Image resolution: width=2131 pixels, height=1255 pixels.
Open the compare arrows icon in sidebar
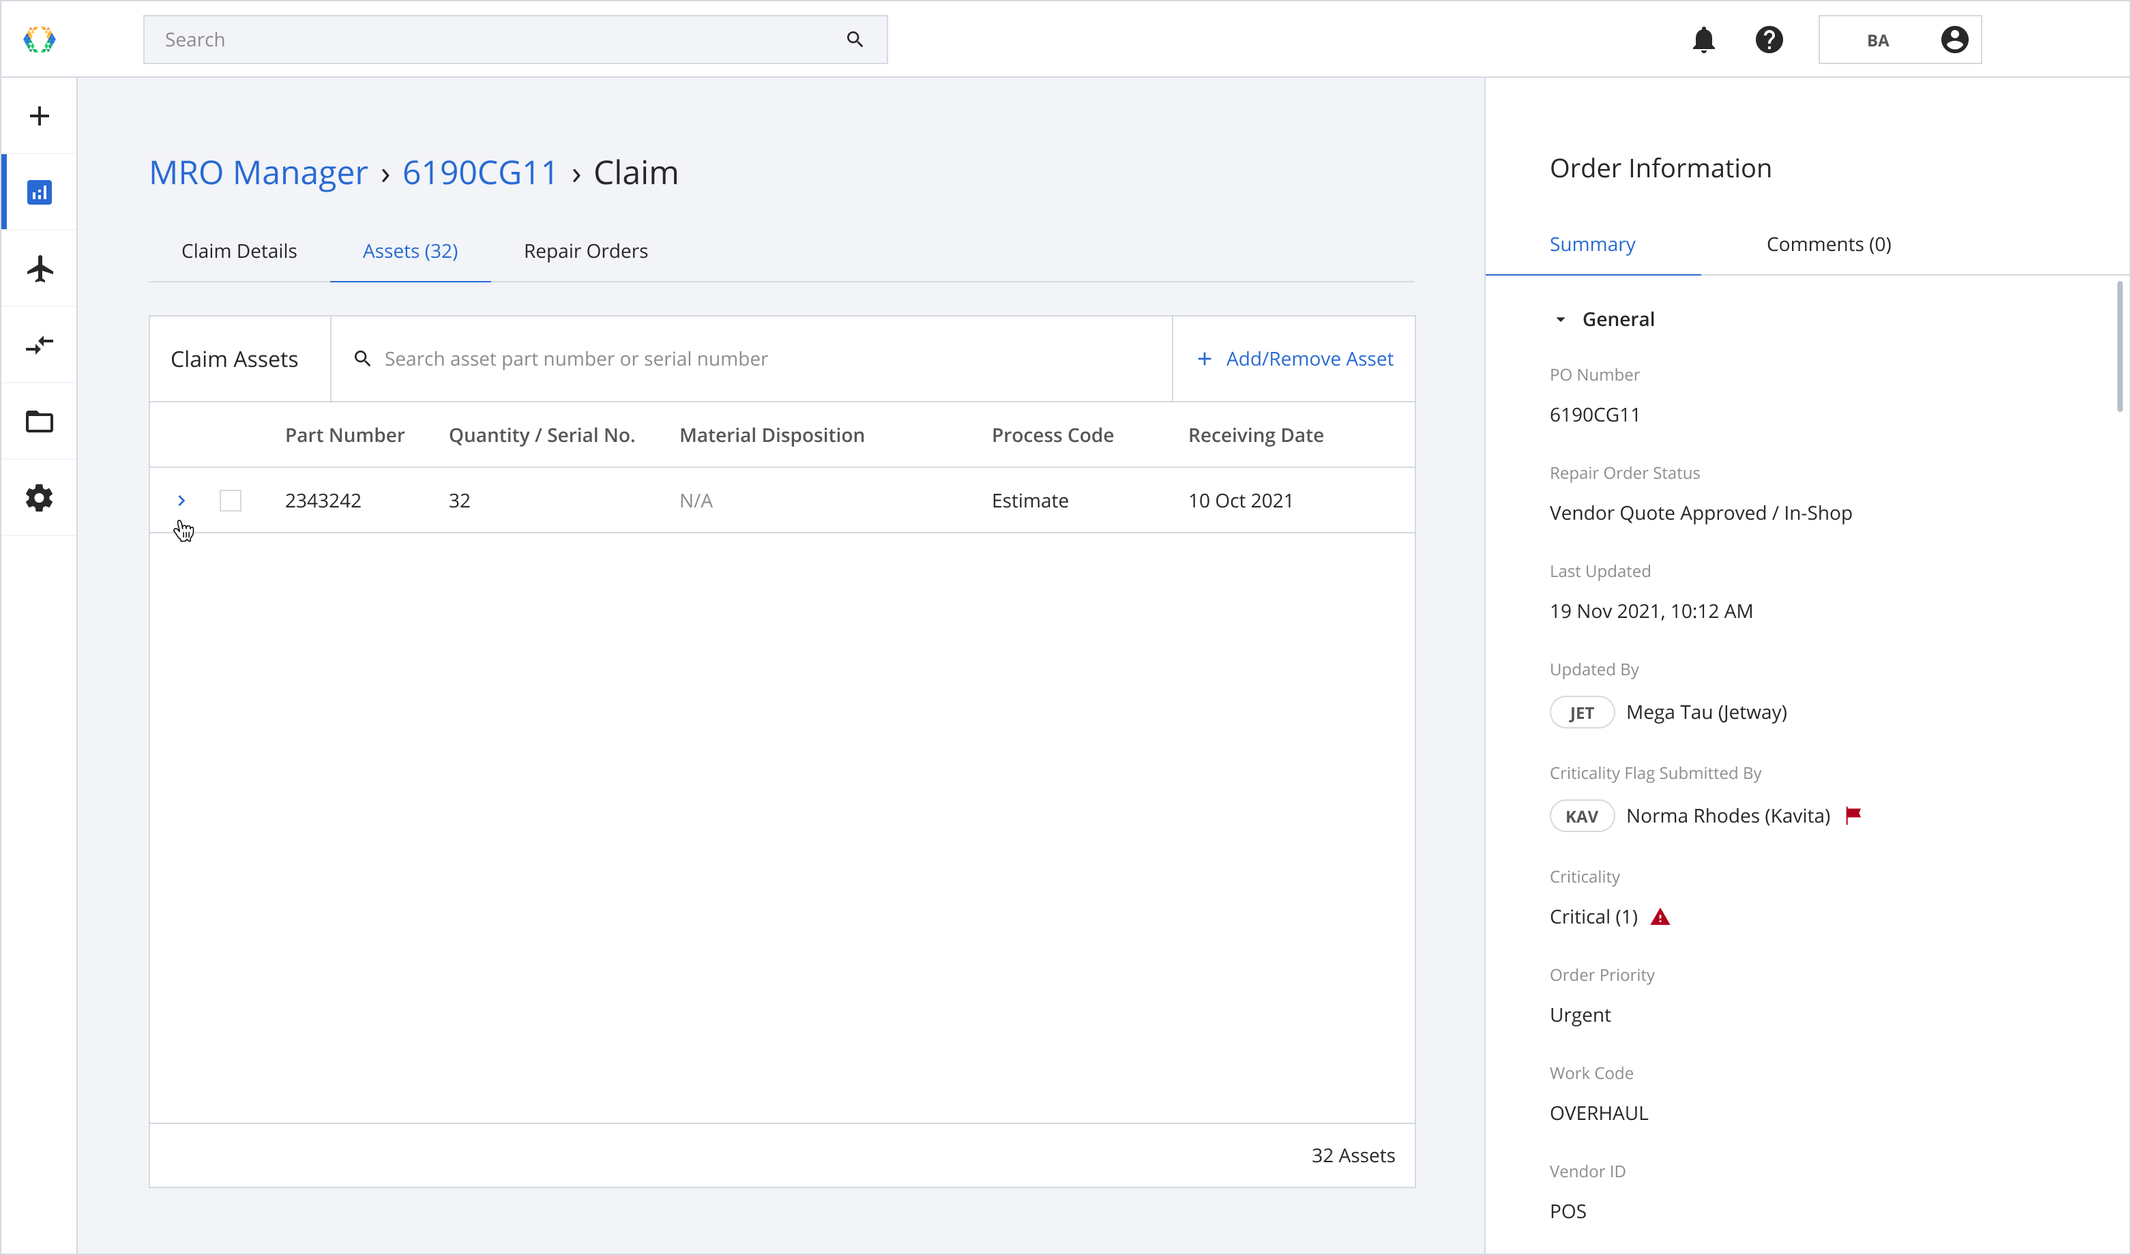coord(40,345)
